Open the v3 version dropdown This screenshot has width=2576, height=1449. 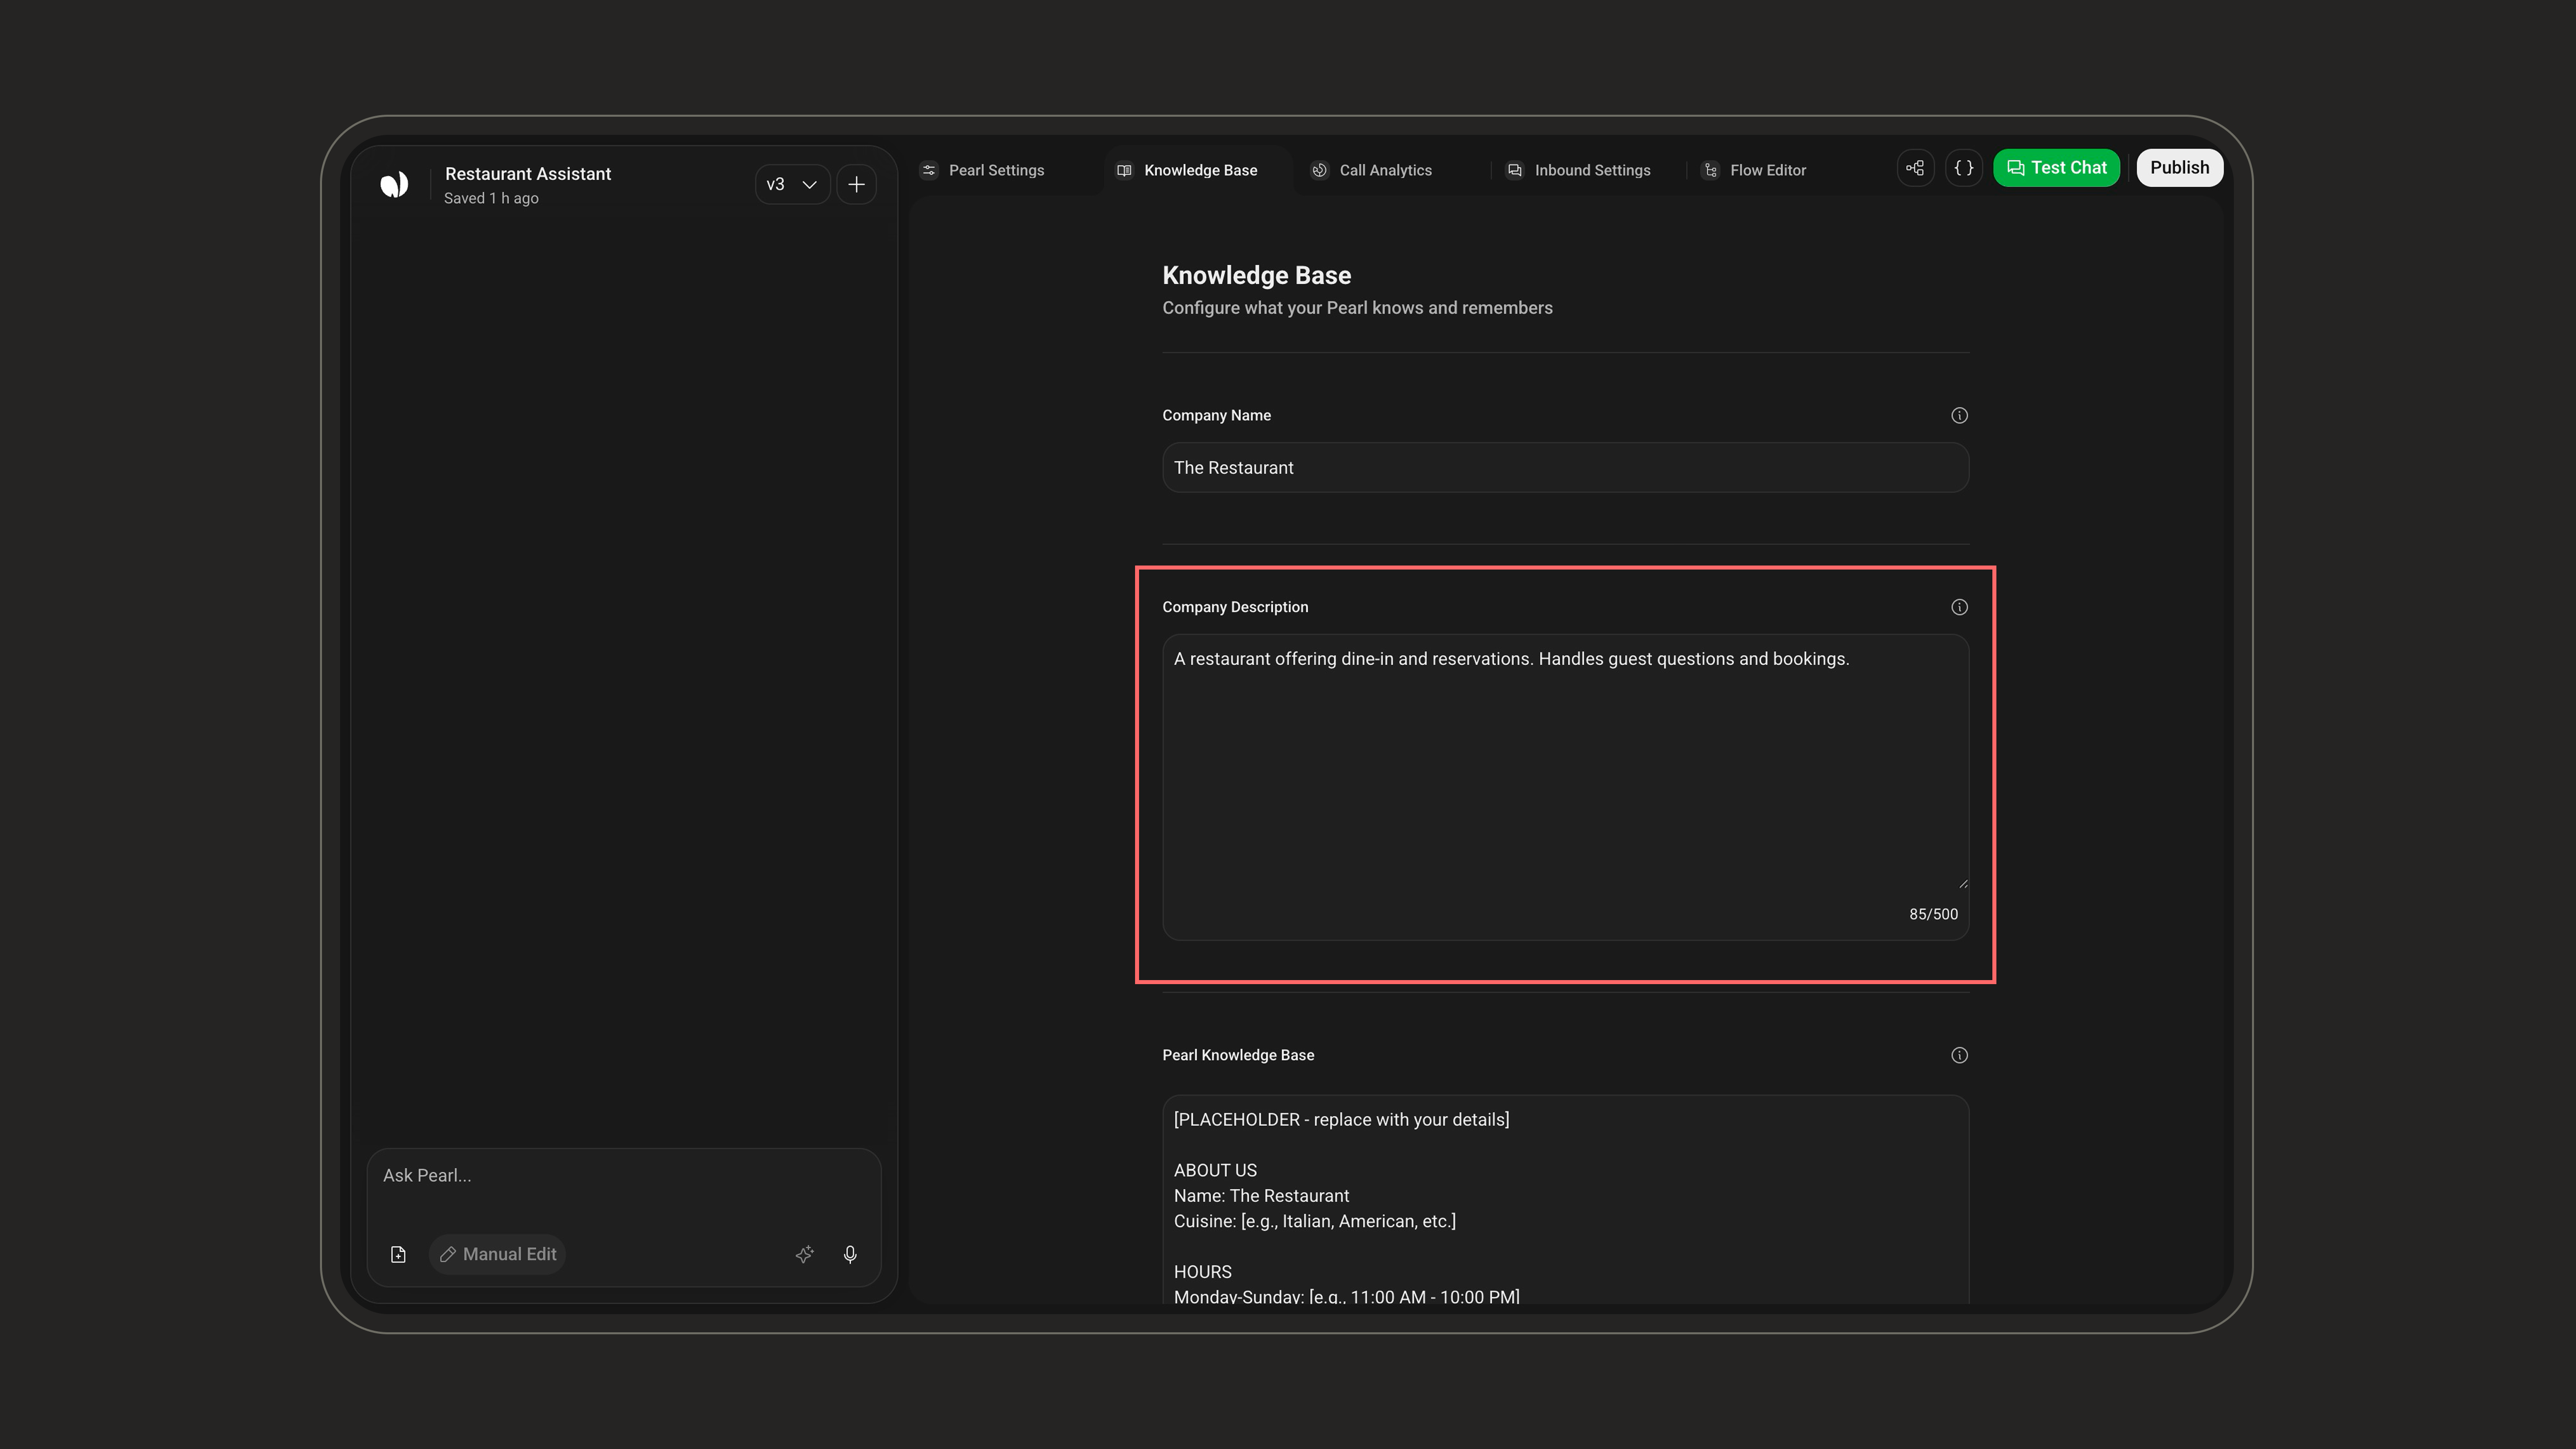pos(792,184)
